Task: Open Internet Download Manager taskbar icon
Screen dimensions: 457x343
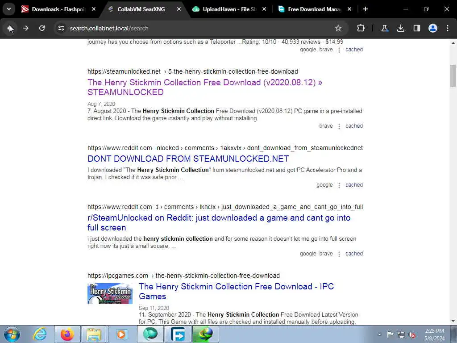Action: [205, 334]
